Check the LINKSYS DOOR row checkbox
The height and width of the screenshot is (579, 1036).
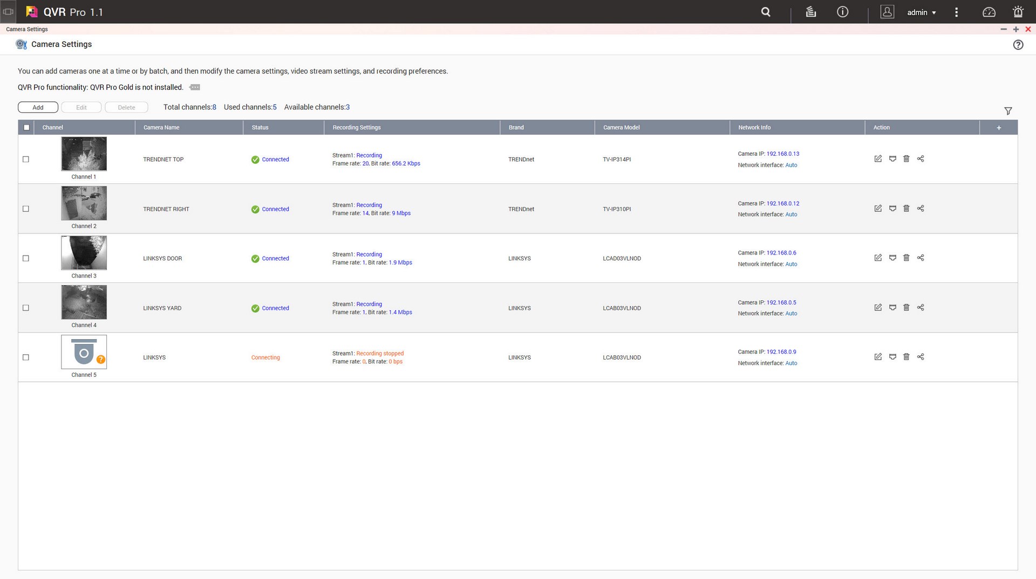(26, 258)
